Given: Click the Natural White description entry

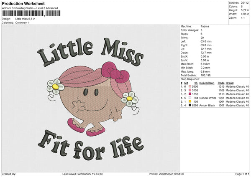Looking at the screenshot, I should coord(208,98).
